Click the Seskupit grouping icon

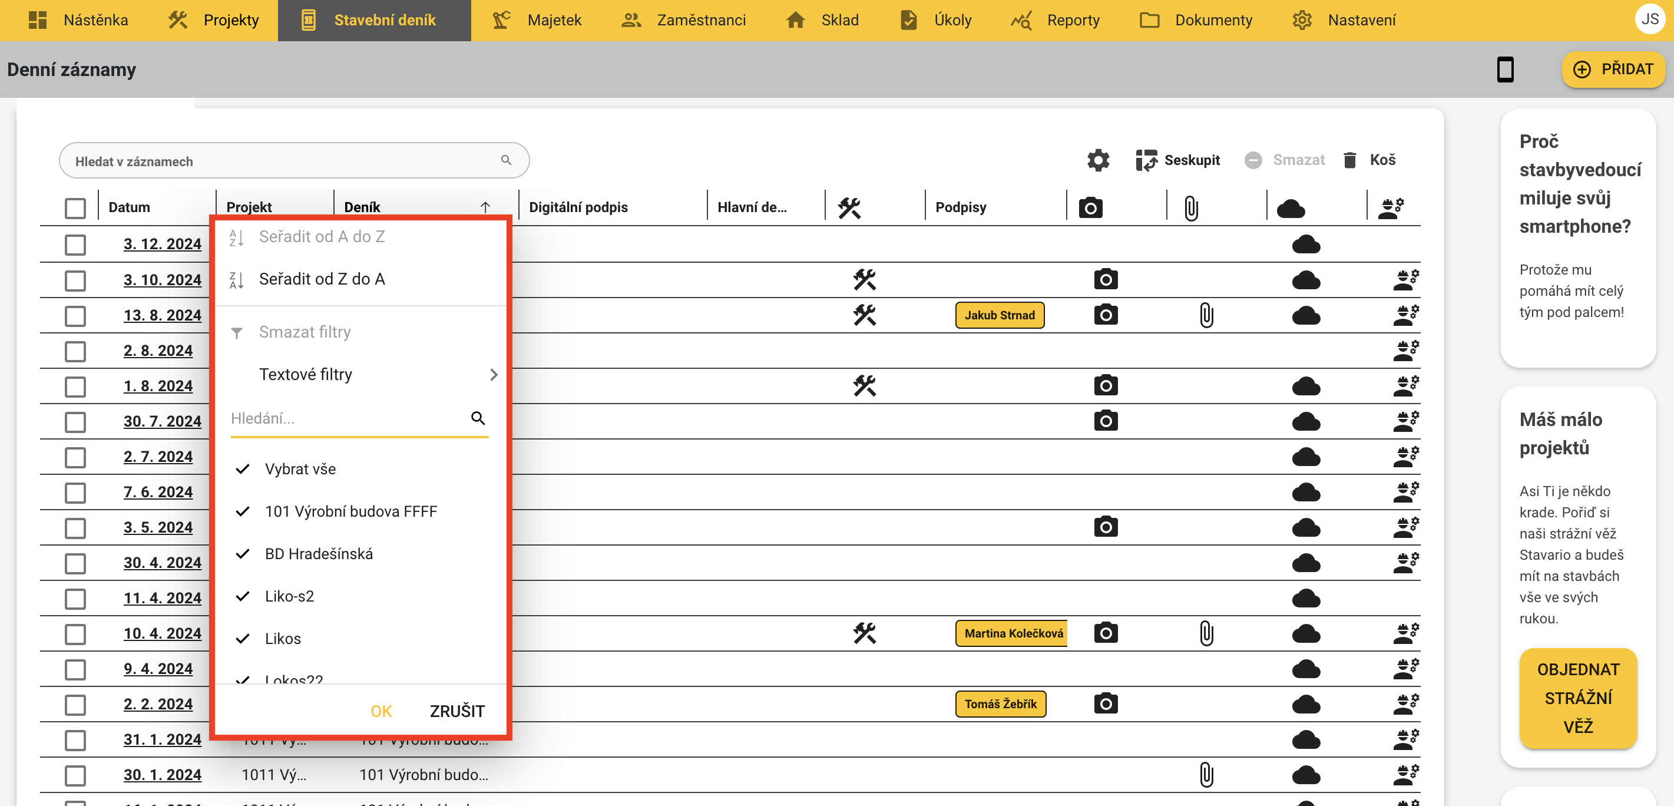1146,160
